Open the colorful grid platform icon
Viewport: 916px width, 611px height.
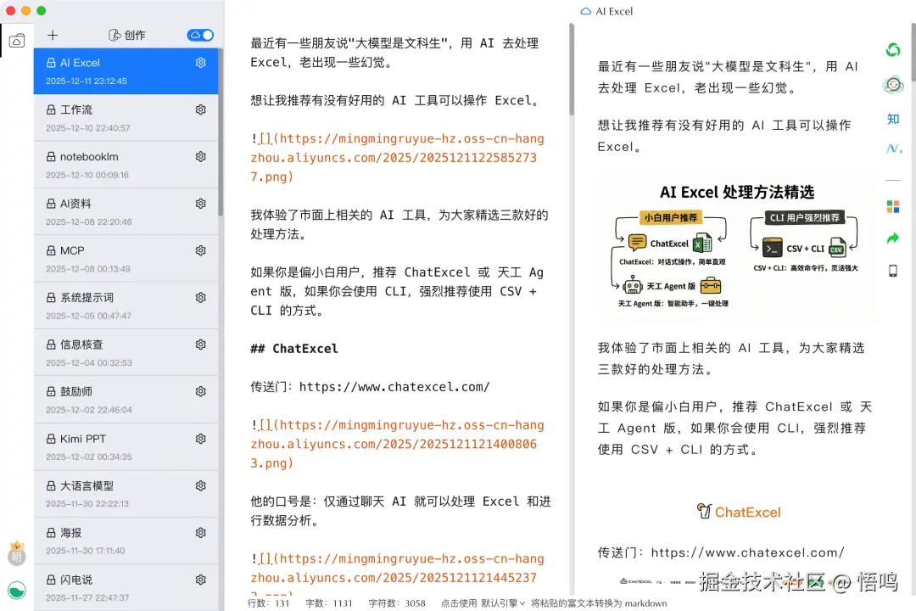[892, 205]
